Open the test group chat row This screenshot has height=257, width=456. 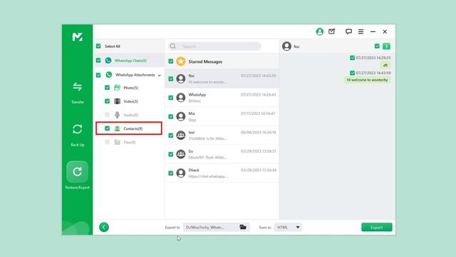[222, 136]
